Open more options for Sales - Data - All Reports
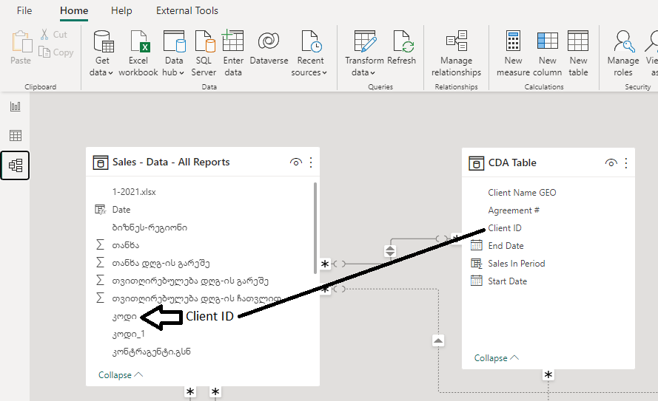This screenshot has height=401, width=658. (x=311, y=162)
